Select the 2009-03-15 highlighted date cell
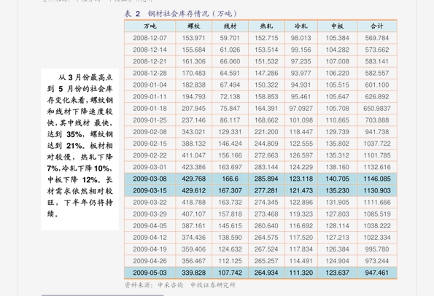This screenshot has width=434, height=296. [x=150, y=190]
